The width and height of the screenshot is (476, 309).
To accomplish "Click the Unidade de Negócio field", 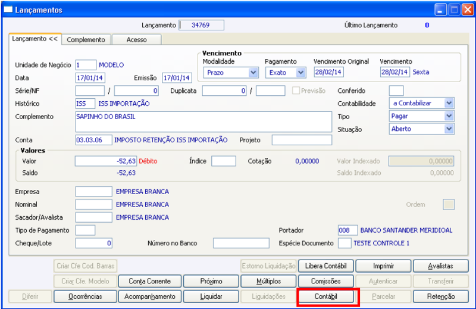I will point(86,65).
